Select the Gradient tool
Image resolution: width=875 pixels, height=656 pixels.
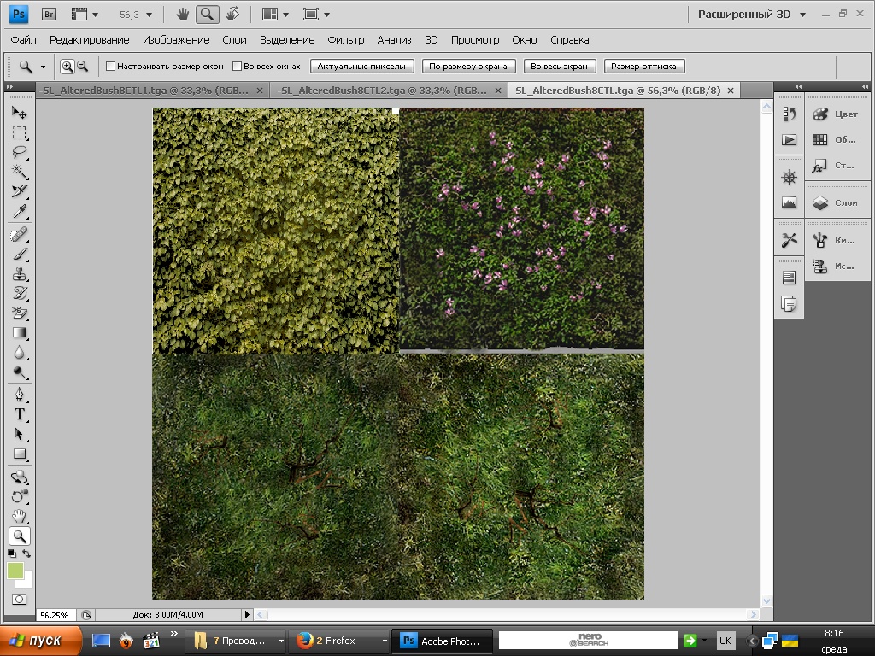coord(19,332)
